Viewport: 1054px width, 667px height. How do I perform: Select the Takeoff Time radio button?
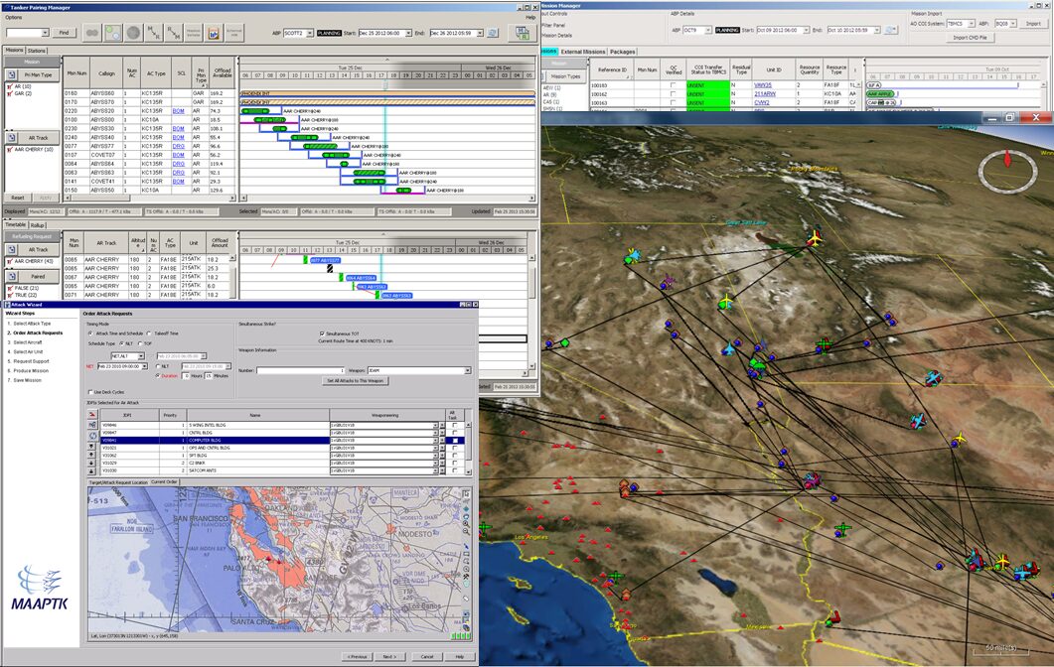click(x=149, y=333)
